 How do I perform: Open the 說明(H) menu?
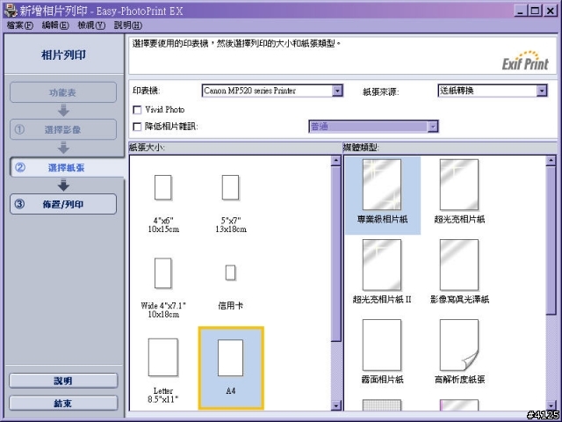click(128, 25)
